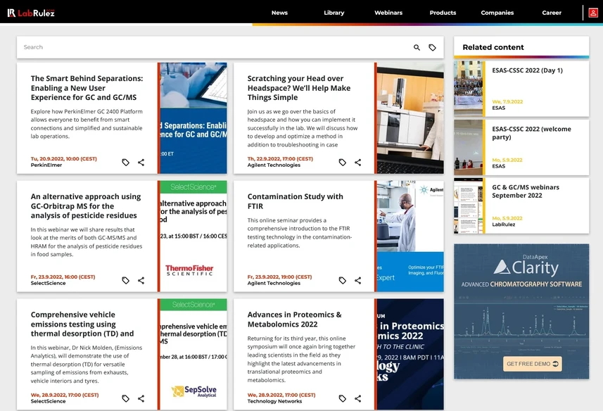
Task: Click Technology Networks organizer name
Action: click(274, 401)
